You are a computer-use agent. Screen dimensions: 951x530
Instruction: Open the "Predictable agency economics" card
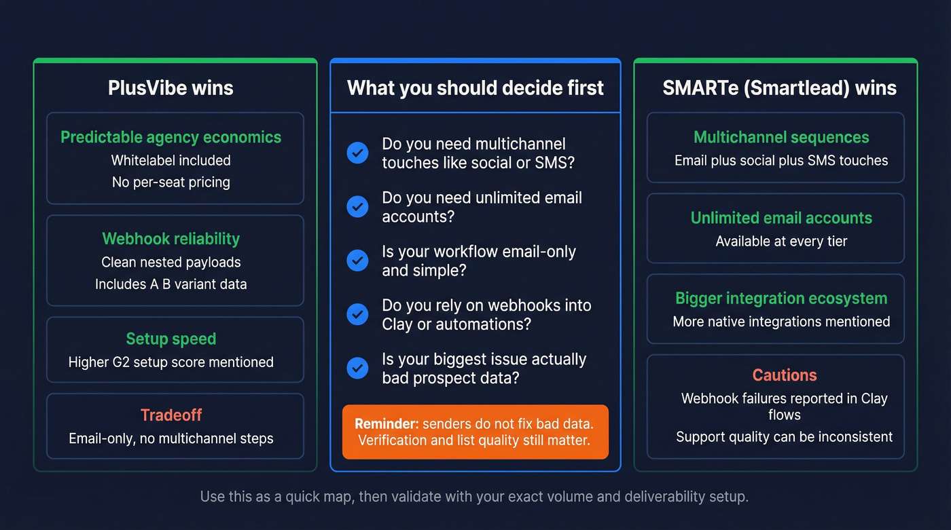pos(175,158)
